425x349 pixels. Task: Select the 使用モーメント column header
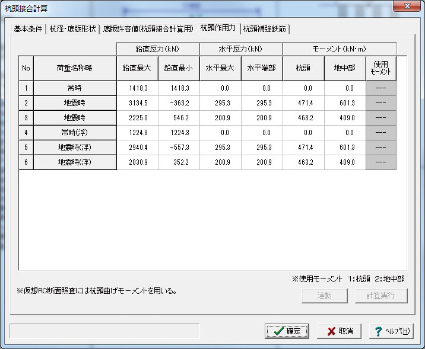tap(381, 68)
